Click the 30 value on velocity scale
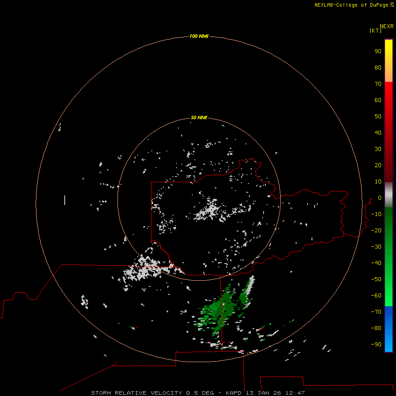The height and width of the screenshot is (396, 396). click(378, 149)
